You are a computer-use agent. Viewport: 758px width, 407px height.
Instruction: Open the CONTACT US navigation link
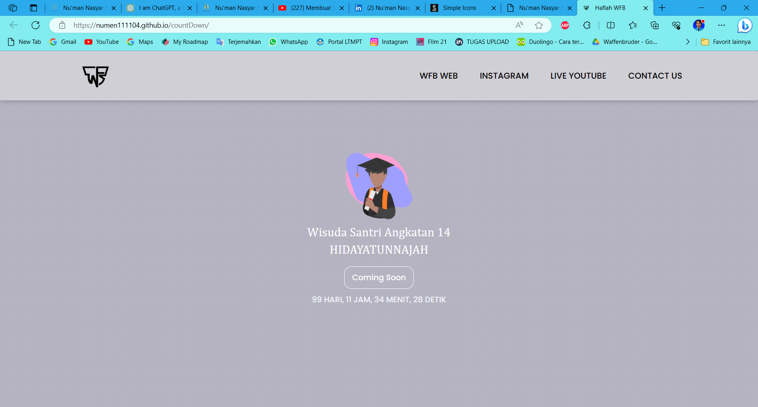coord(655,76)
